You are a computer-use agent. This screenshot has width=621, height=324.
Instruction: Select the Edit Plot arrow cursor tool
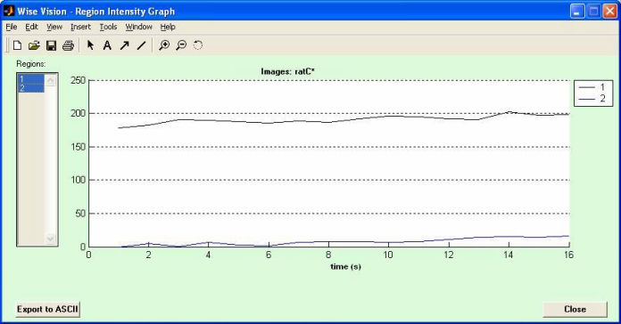click(90, 45)
